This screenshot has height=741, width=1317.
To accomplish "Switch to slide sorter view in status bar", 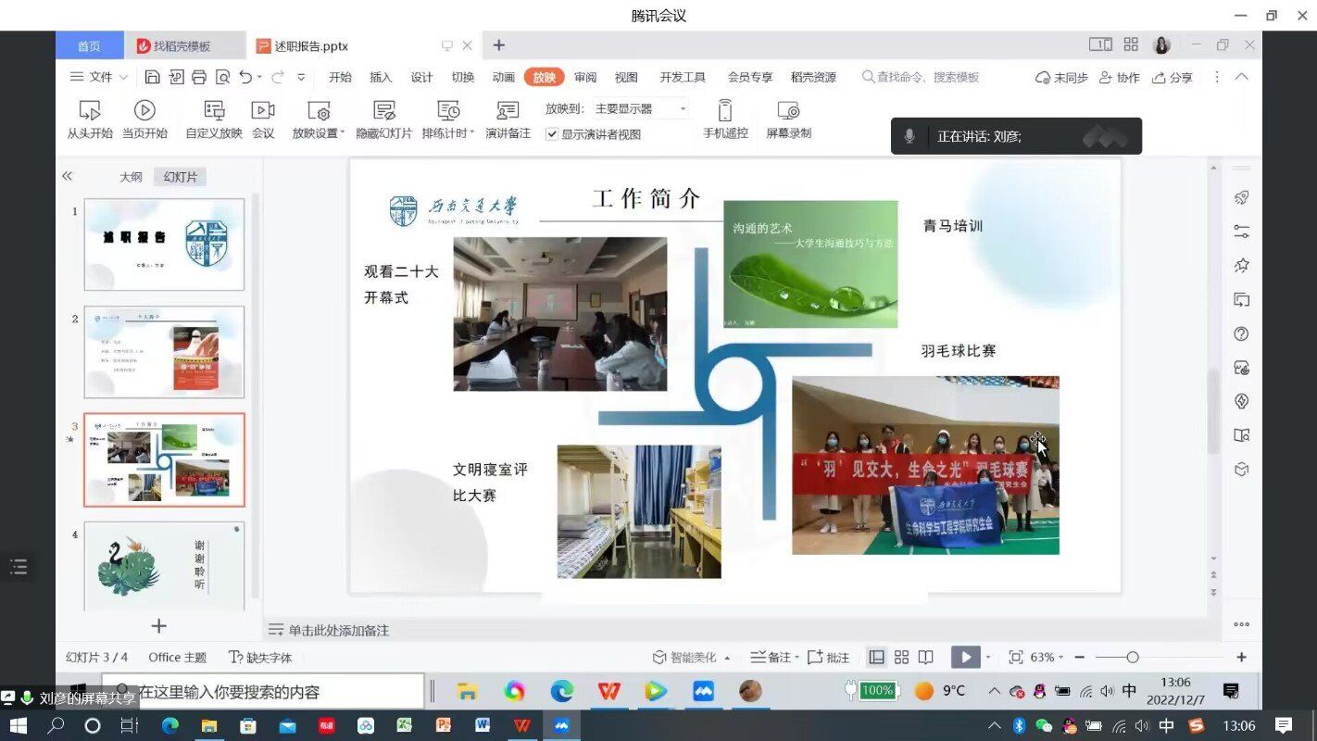I will 901,657.
